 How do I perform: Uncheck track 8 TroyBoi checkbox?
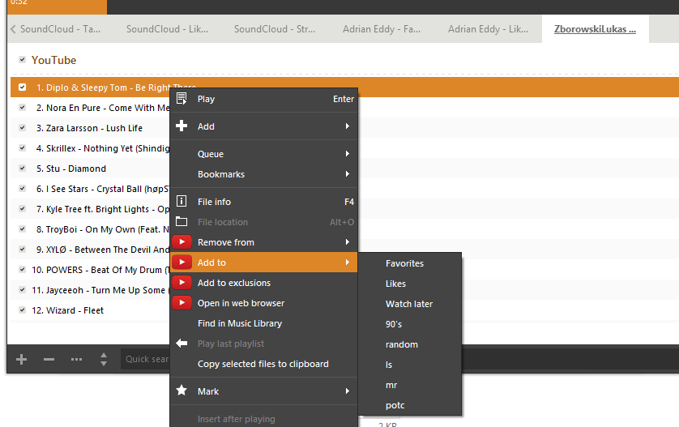22,229
